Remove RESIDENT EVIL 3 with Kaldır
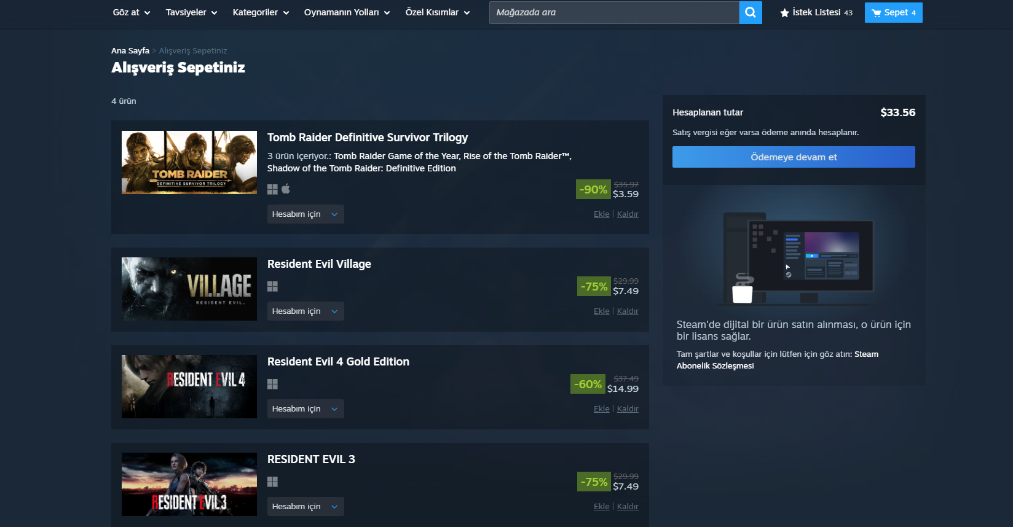Image resolution: width=1013 pixels, height=527 pixels. (x=628, y=507)
